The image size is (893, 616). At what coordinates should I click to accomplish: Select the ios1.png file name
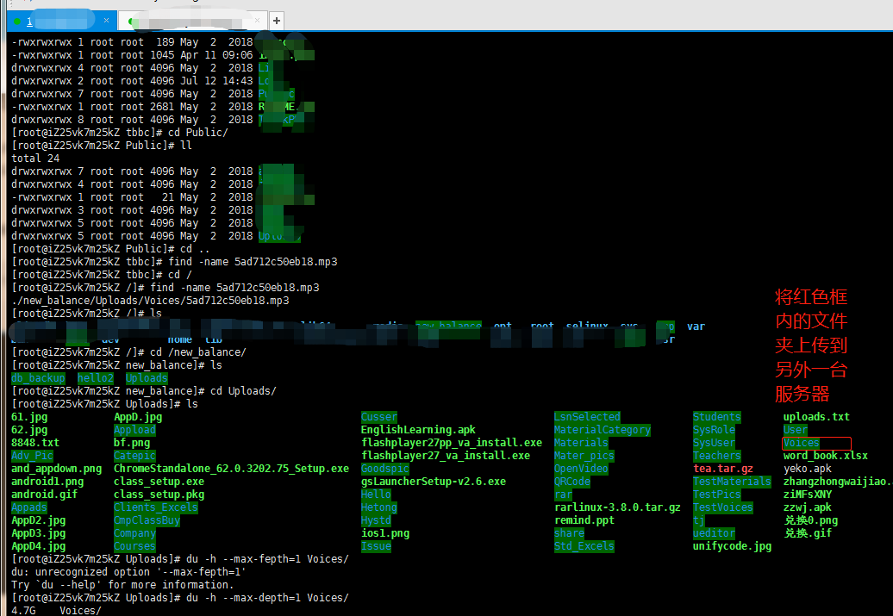(385, 533)
